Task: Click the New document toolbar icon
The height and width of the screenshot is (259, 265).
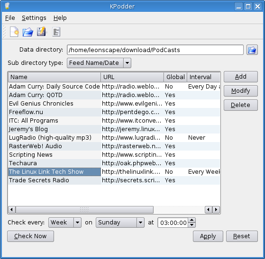Action: pyautogui.click(x=14, y=32)
